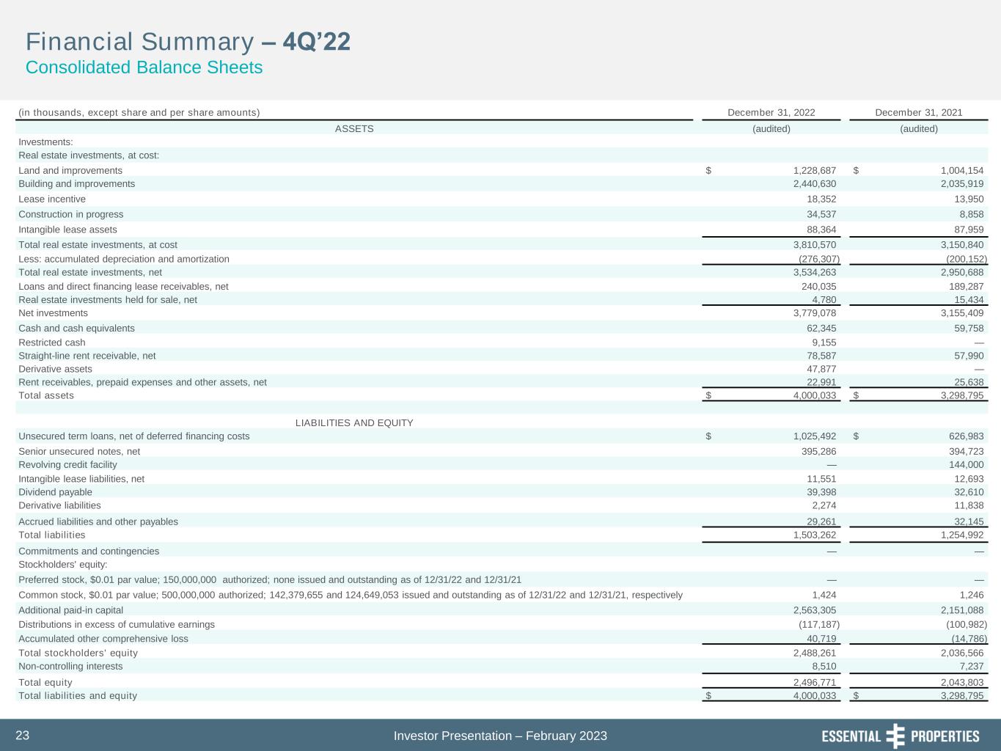Select the Non-controlling interests row label
Screen dimensions: 1001x751
pos(70,666)
